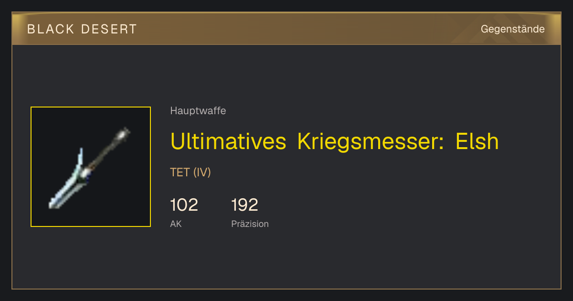Click the word Ultimatives in the item name
Image resolution: width=573 pixels, height=301 pixels.
tap(228, 141)
